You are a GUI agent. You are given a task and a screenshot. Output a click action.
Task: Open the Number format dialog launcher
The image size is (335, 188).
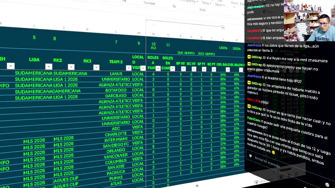coord(174,6)
